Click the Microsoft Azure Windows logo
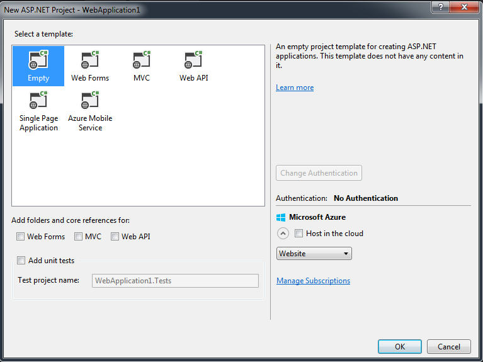Screen dimensions: 483x362 point(281,217)
